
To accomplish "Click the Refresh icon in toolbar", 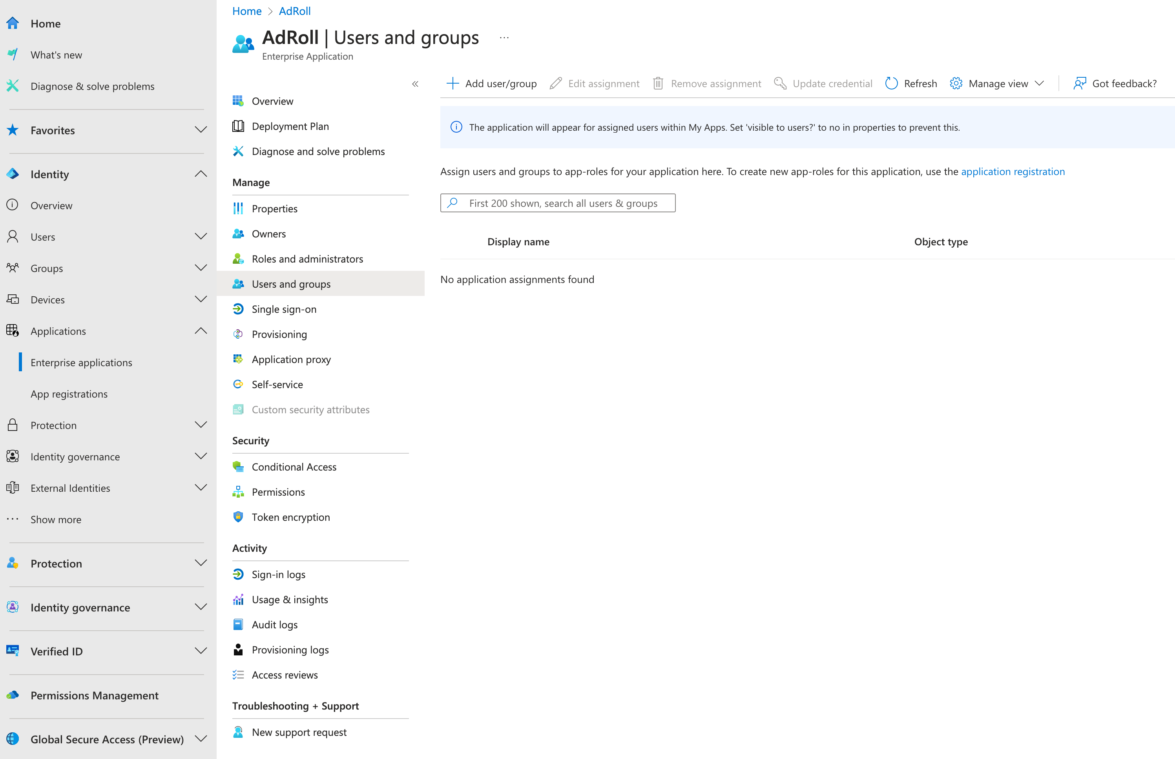I will coord(891,83).
